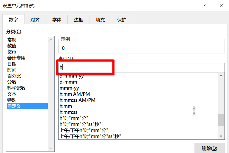The height and width of the screenshot is (153, 229).
Task: Choose the 文本 category
Action: pyautogui.click(x=27, y=94)
